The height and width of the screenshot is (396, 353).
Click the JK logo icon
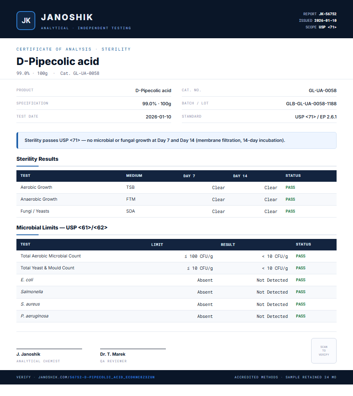[x=26, y=21]
